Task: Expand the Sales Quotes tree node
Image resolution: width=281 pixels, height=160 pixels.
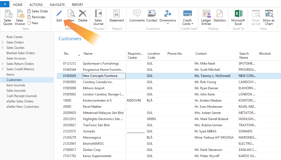Action: click(3, 48)
